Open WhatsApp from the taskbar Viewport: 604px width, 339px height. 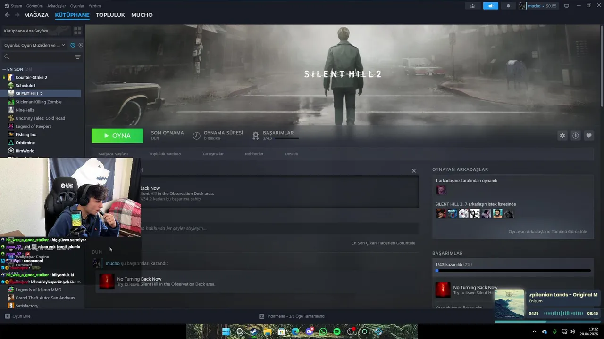(x=323, y=331)
